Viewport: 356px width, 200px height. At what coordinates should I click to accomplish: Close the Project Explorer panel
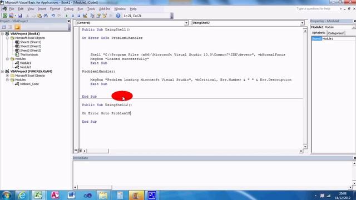69,21
